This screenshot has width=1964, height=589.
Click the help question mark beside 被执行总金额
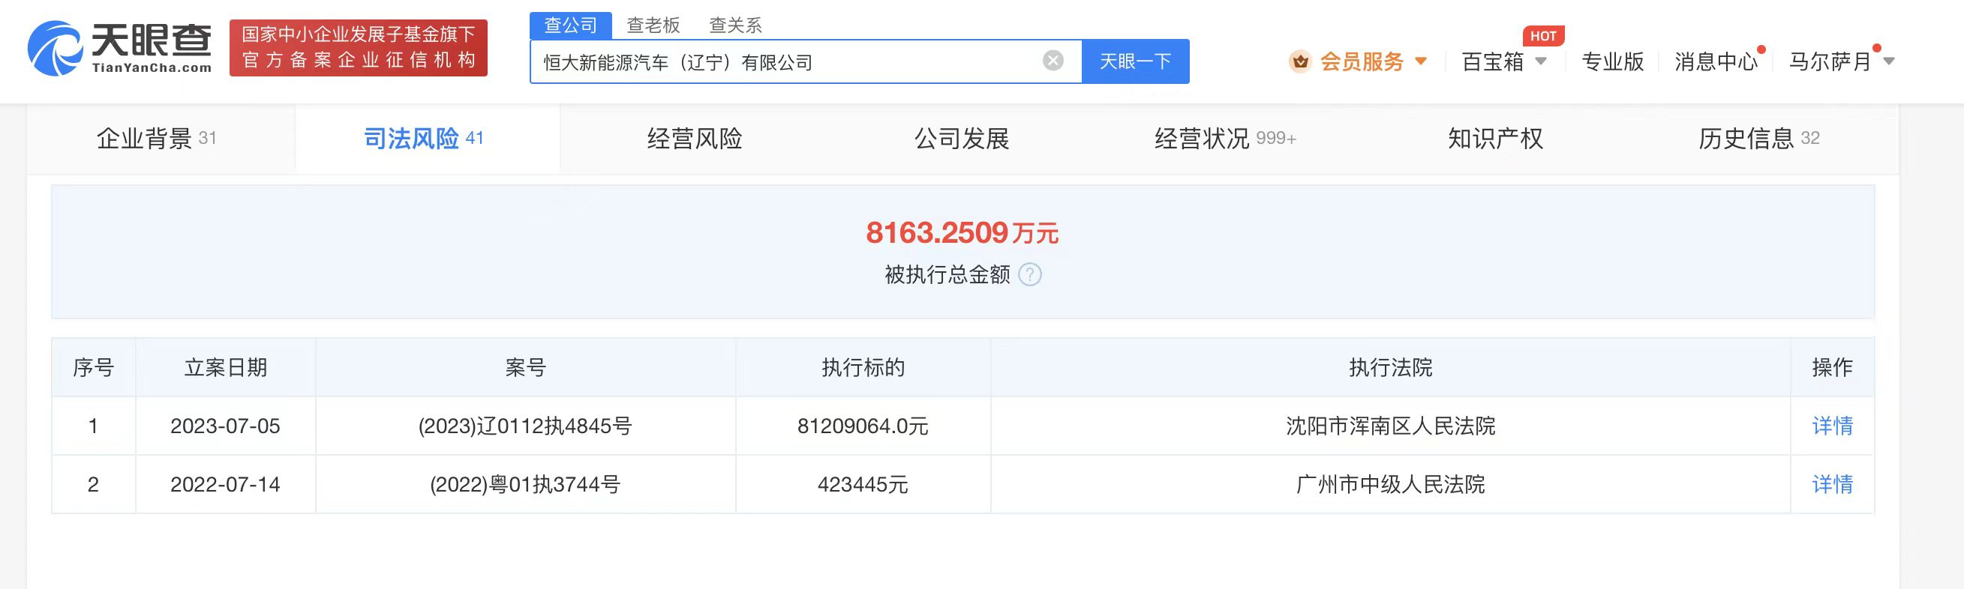[1029, 274]
